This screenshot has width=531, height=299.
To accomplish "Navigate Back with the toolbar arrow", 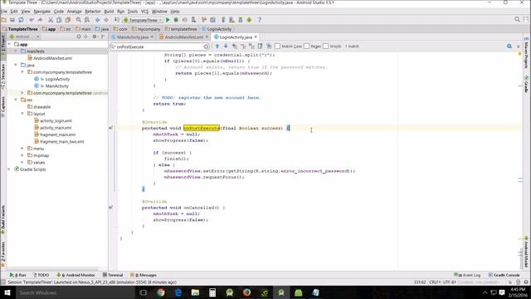I will pos(98,20).
